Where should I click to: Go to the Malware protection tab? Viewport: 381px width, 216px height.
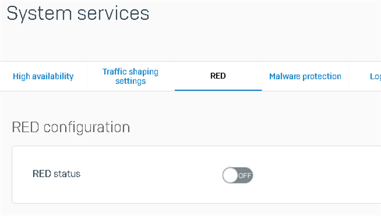(x=305, y=76)
